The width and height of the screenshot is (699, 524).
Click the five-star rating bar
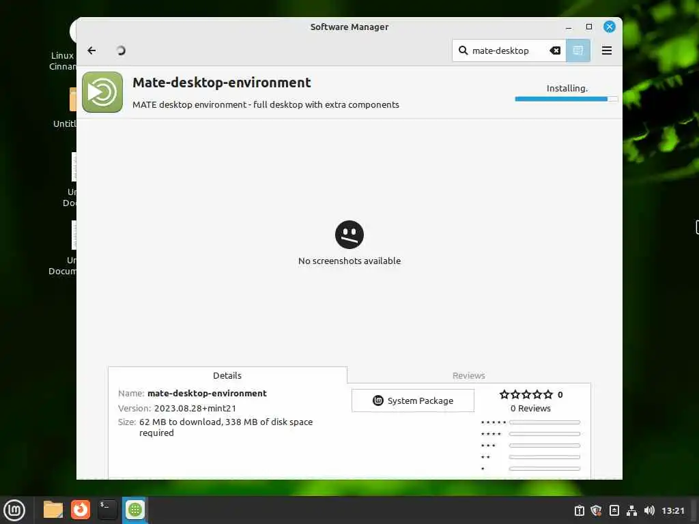(545, 422)
